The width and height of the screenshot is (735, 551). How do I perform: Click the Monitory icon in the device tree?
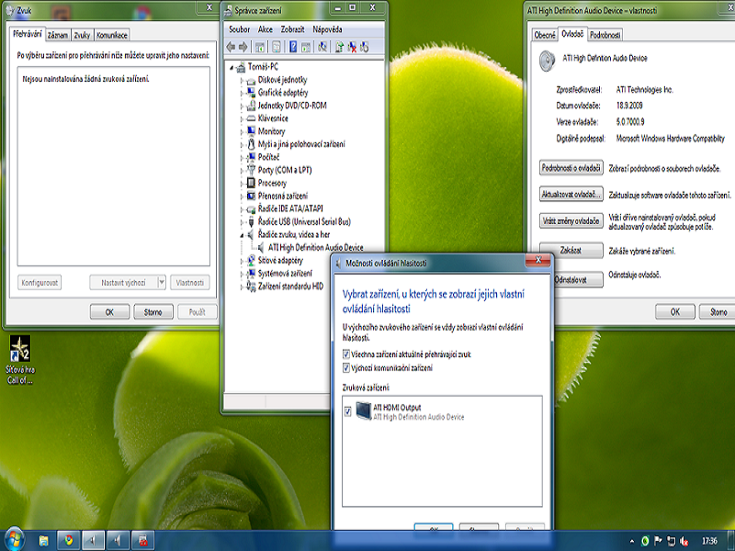(251, 131)
